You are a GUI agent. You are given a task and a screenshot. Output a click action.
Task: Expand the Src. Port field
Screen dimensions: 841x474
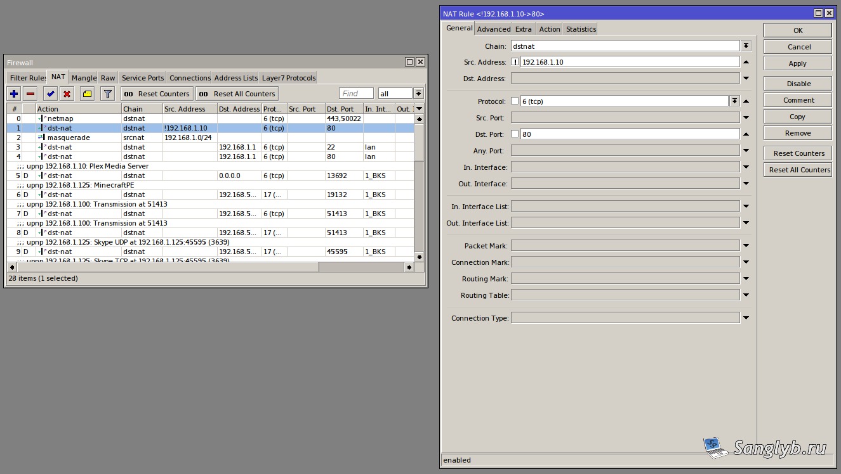(746, 118)
